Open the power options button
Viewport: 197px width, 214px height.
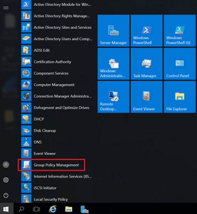coord(6,195)
